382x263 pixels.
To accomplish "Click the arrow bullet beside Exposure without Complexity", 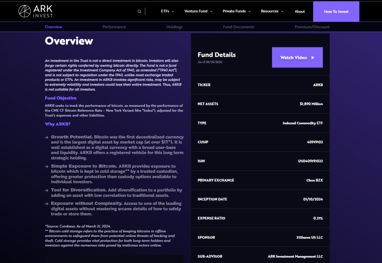I will click(x=47, y=204).
